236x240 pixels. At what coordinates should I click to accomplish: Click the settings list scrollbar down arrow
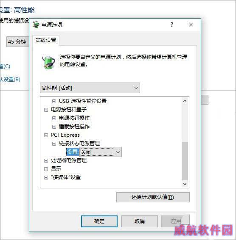[x=185, y=184]
